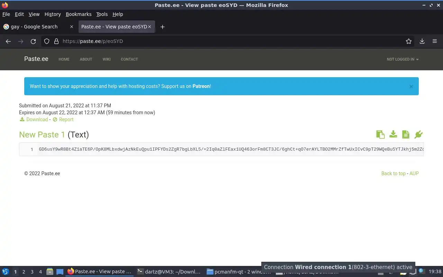The height and width of the screenshot is (277, 443).
Task: Follow the Patreon link in the banner
Action: [201, 86]
